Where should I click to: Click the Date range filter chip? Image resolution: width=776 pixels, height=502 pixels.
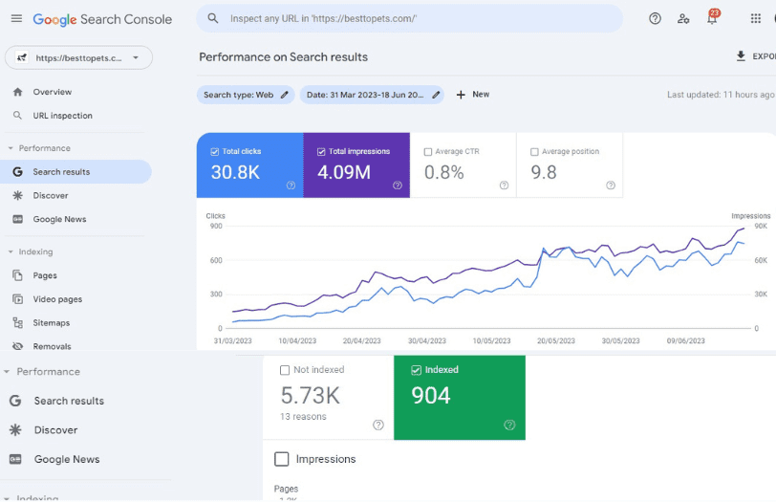point(372,95)
